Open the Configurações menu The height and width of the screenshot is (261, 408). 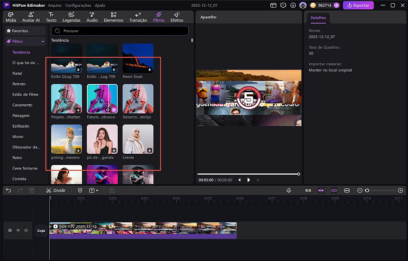tap(78, 5)
